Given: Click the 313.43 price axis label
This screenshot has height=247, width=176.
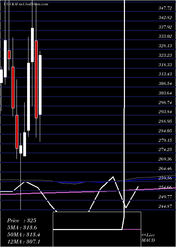Looking at the screenshot, I should [165, 74].
